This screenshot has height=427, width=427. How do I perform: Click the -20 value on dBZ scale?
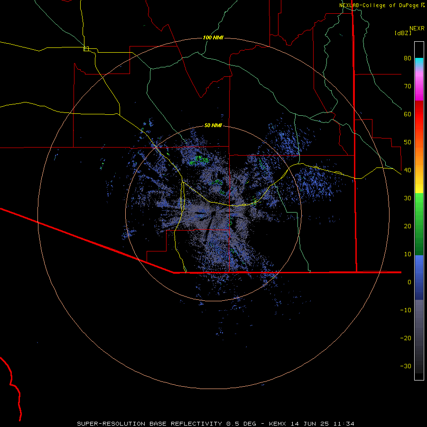(x=406, y=338)
